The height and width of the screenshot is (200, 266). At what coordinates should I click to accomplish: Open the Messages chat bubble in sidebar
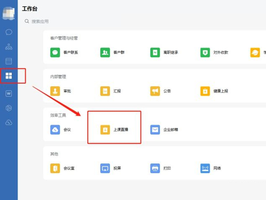click(x=8, y=32)
